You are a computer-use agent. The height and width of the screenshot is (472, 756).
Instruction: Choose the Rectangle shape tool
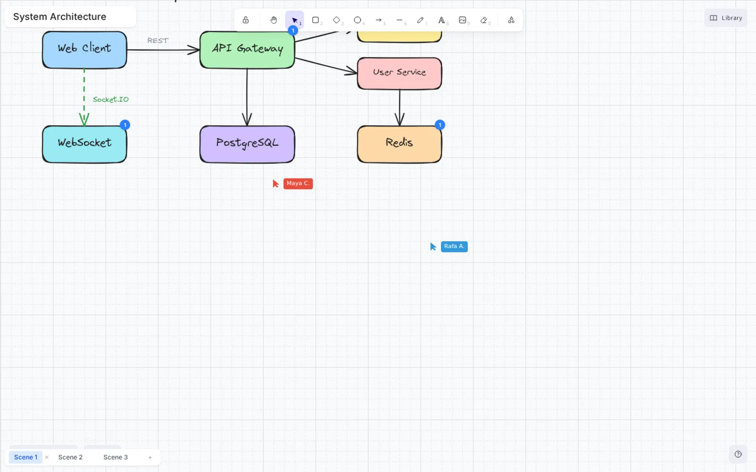[316, 20]
